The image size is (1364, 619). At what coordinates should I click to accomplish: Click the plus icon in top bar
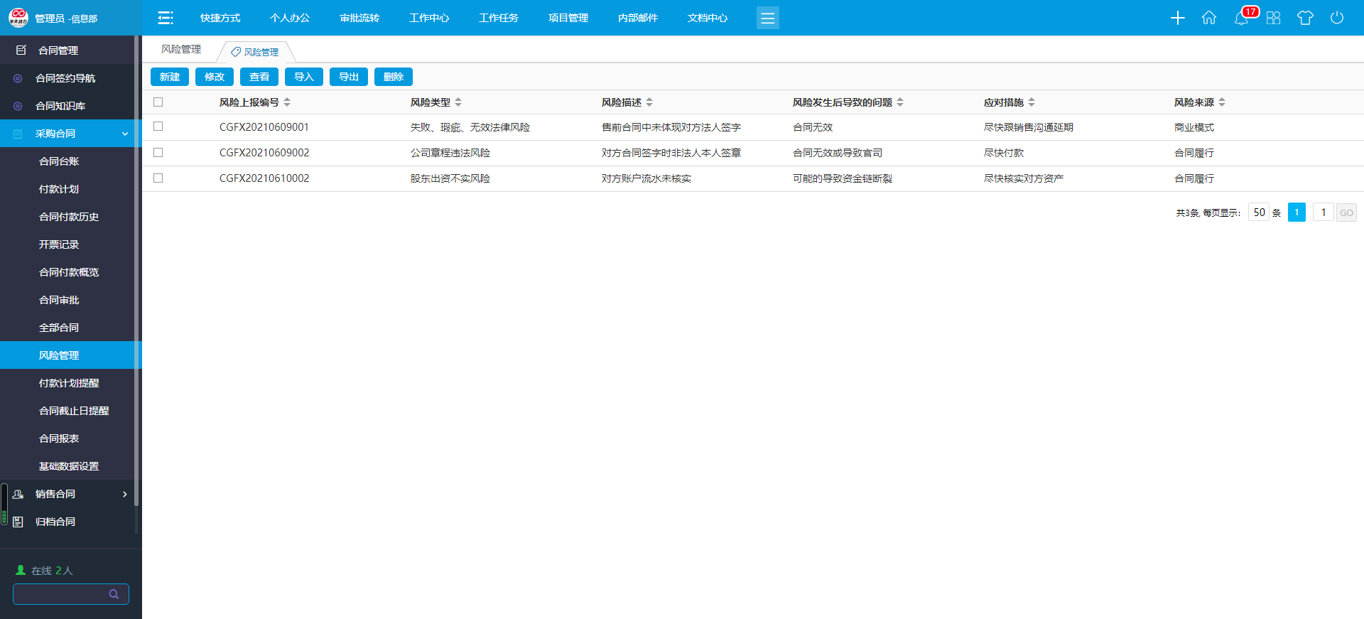click(x=1177, y=18)
